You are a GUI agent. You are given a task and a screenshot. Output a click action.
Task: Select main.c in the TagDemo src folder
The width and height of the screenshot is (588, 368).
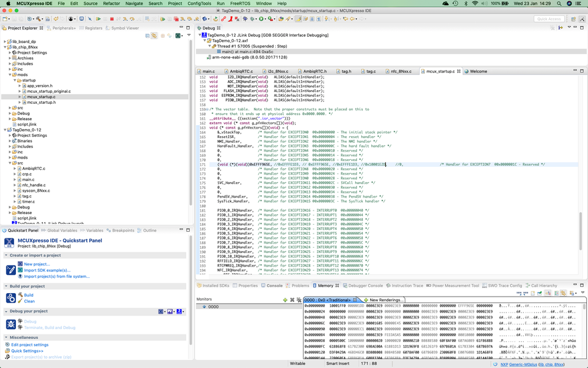click(x=28, y=179)
